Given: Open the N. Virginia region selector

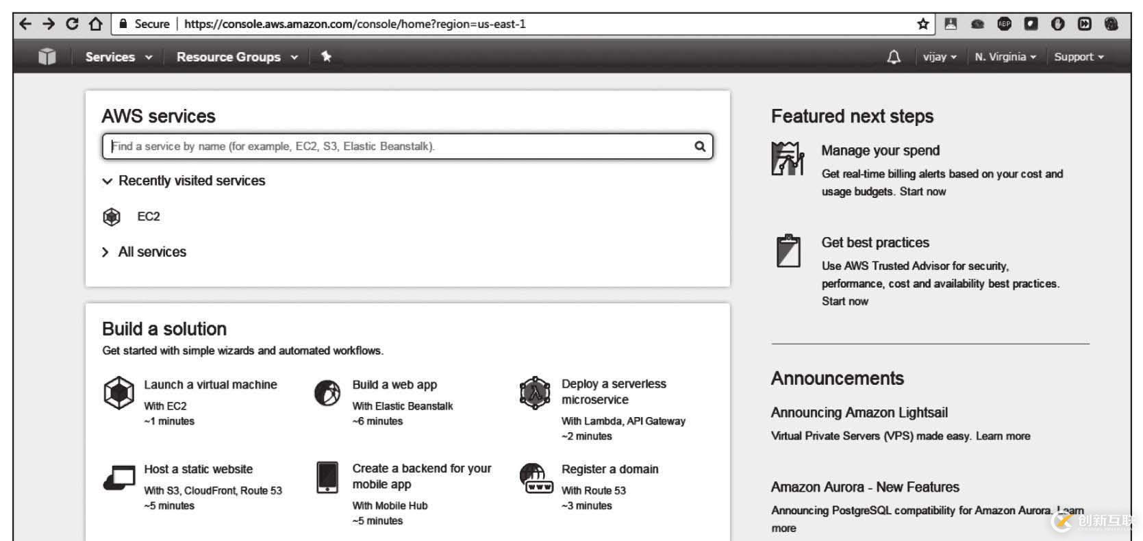Looking at the screenshot, I should (x=1005, y=57).
